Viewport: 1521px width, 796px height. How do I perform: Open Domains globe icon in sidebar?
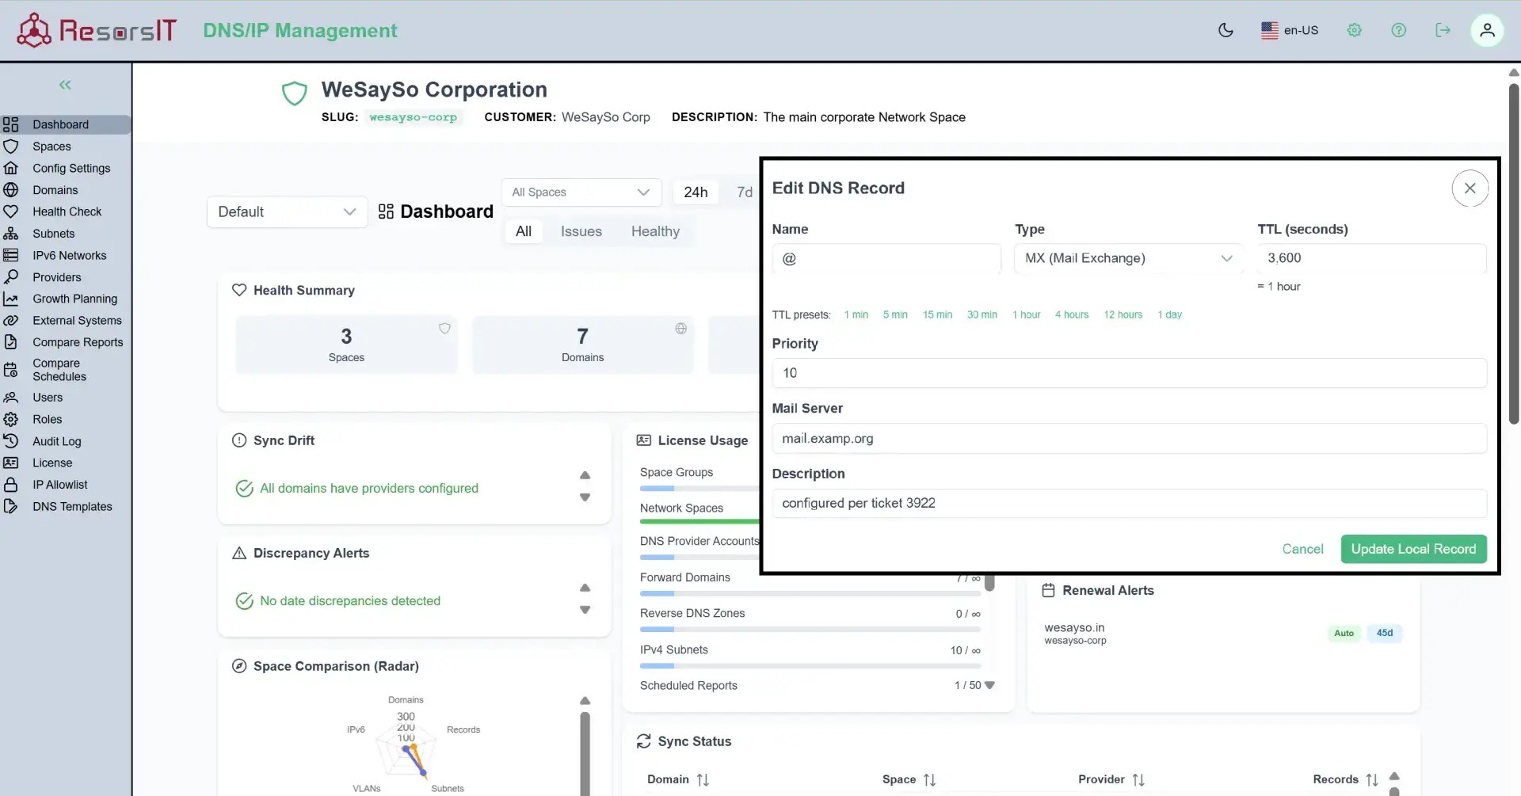coord(11,190)
